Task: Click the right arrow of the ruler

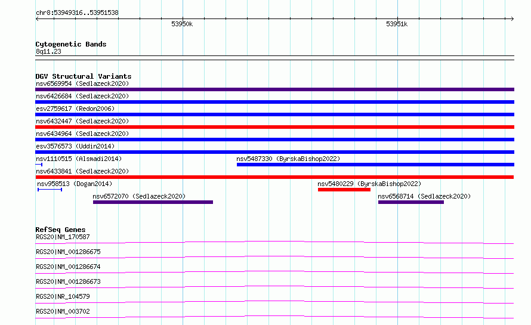Action: (x=512, y=19)
